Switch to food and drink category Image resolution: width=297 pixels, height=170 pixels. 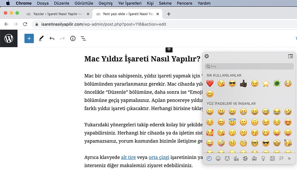236,158
